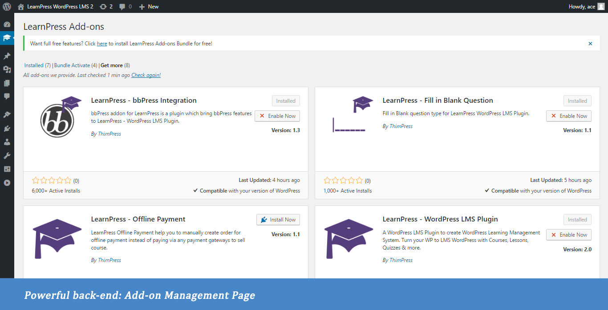Screen dimensions: 608x310
Task: Enable the bbPress Integration add-on
Action: pos(277,116)
